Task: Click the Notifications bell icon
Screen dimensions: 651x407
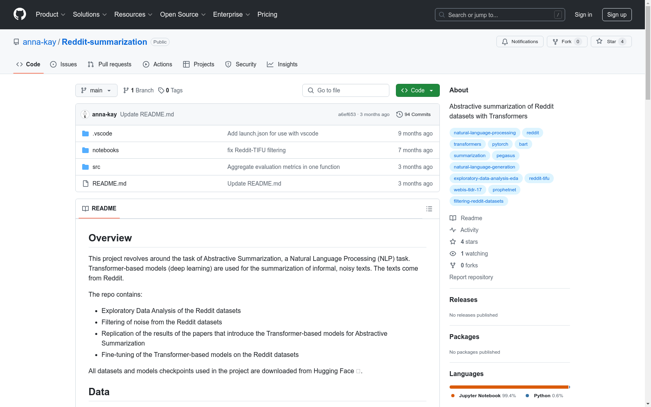Action: coord(505,42)
